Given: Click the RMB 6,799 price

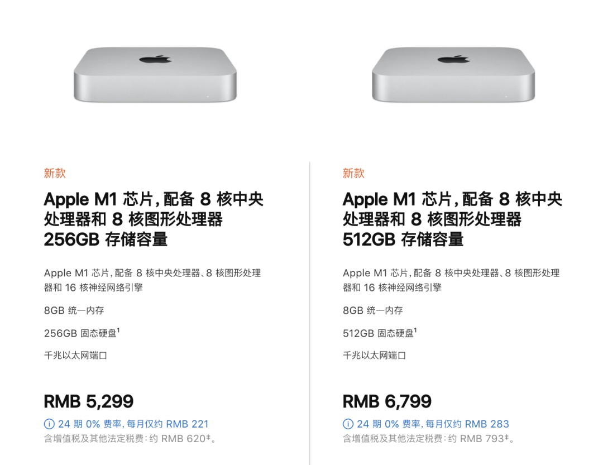Looking at the screenshot, I should (x=387, y=401).
